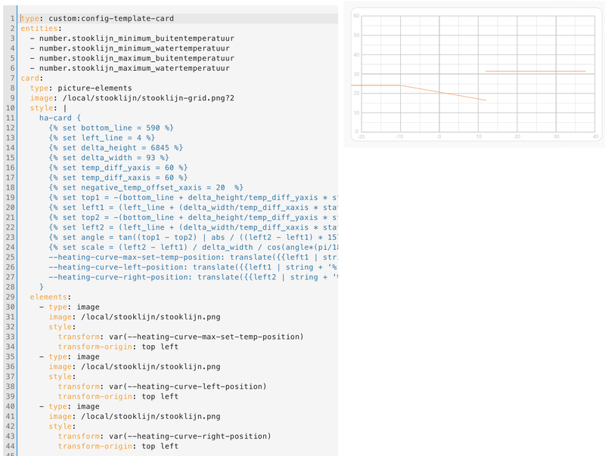Click the stooklijn.png image path on line 31
Screen dimensions: 605x456
[150, 317]
